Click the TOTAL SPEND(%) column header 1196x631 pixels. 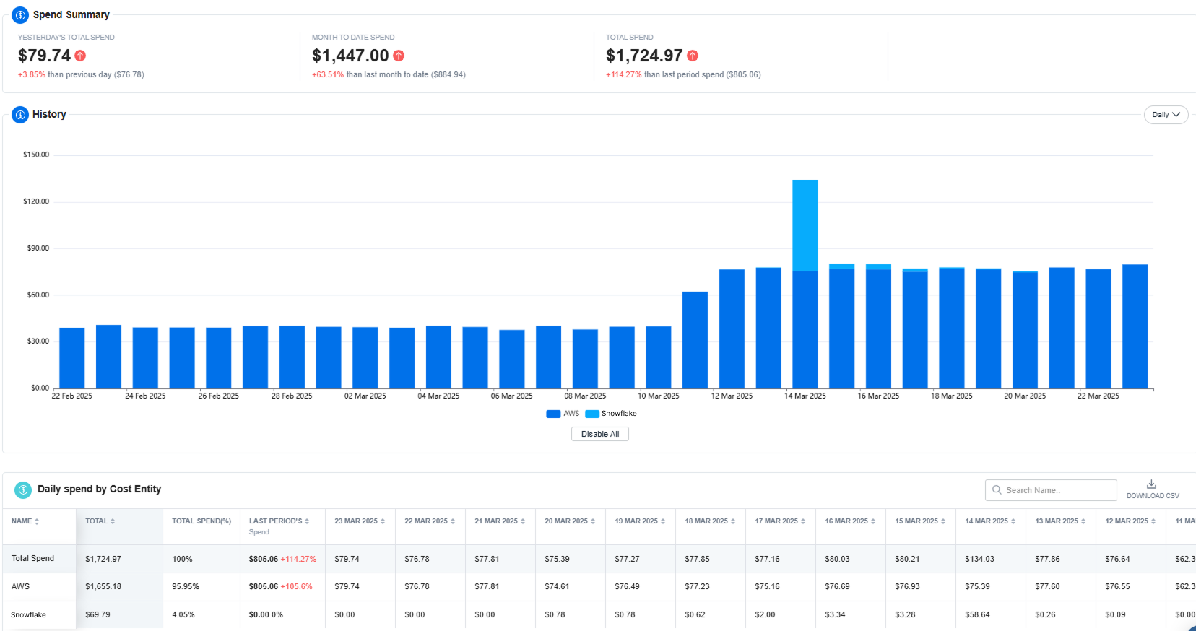pos(201,521)
